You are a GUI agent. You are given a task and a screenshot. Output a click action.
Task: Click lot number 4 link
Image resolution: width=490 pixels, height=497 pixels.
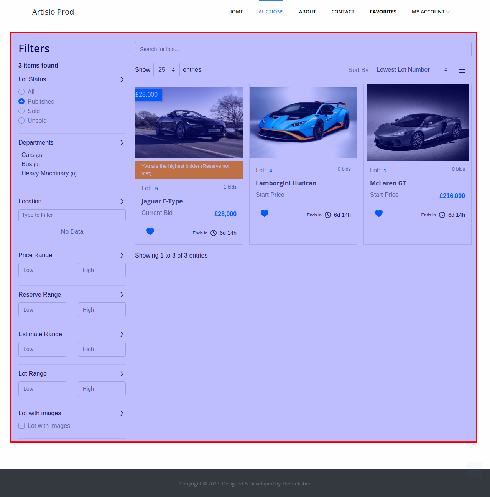pos(271,170)
